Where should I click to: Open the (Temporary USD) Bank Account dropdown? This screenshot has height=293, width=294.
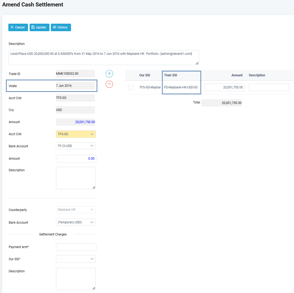(x=76, y=222)
